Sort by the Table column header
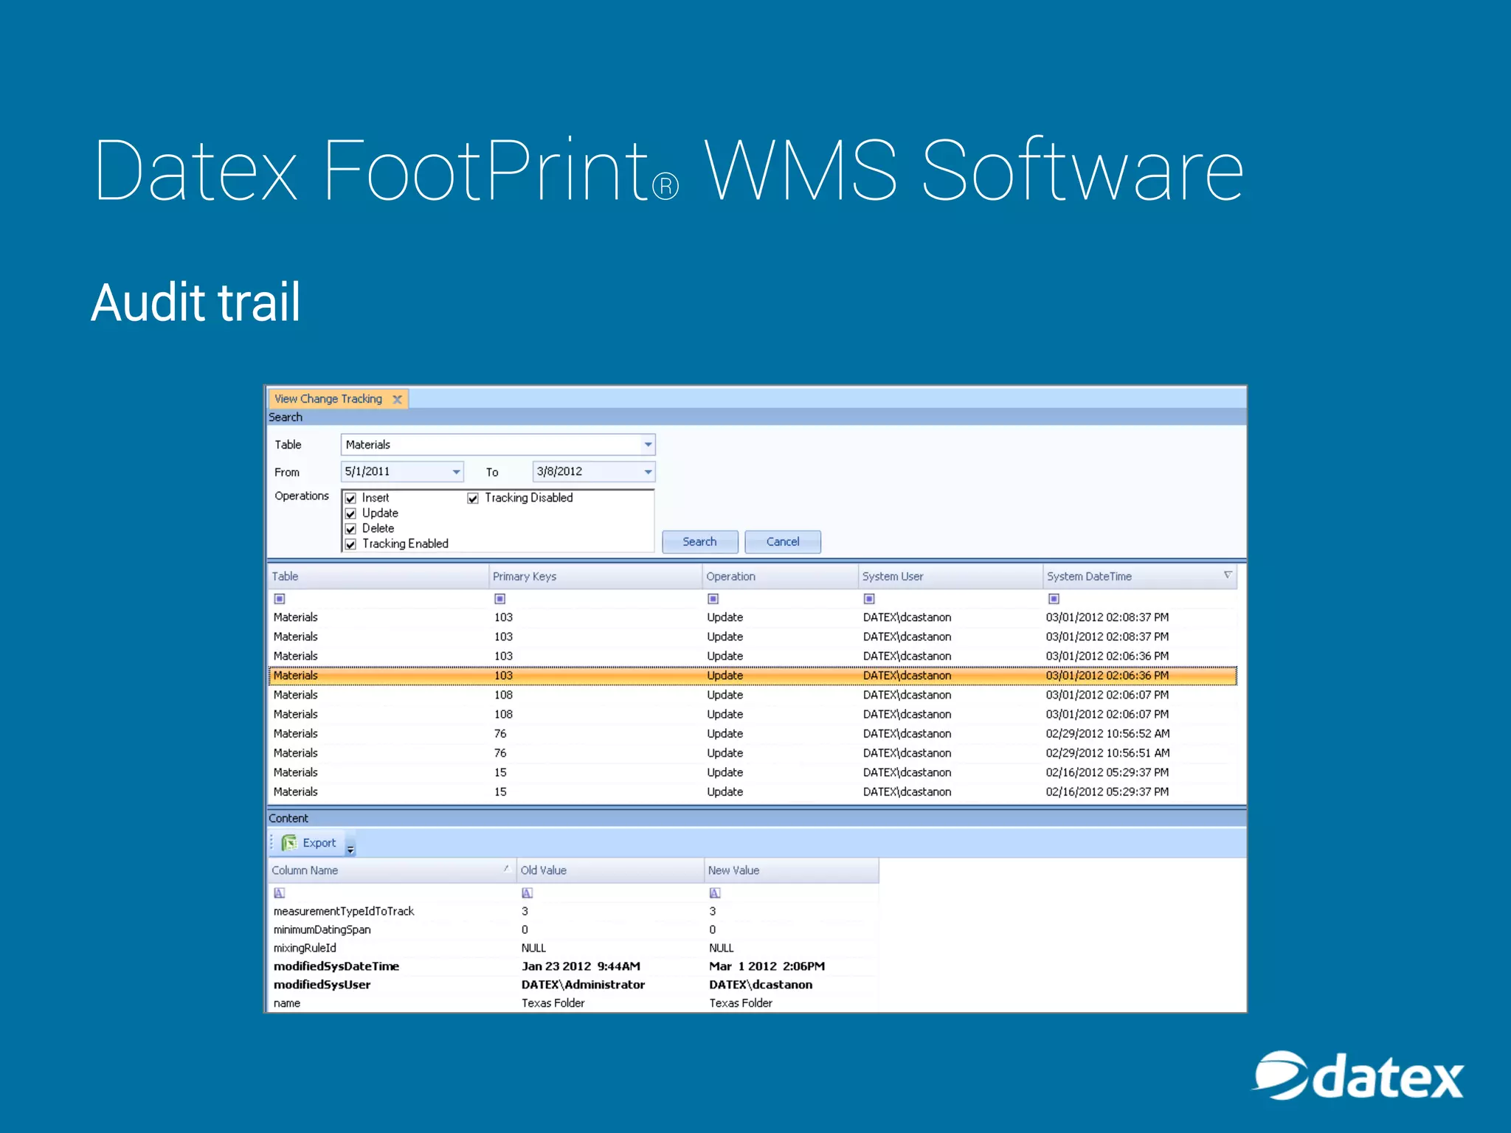The image size is (1511, 1133). 378,576
